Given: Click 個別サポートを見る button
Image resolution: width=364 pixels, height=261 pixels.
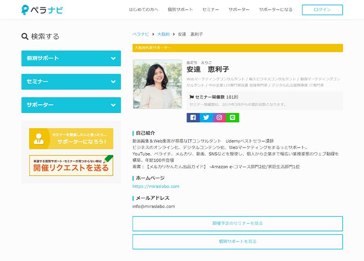Looking at the screenshot, I should point(238,241).
